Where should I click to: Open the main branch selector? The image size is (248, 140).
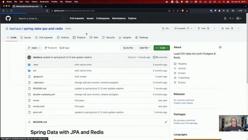[x=34, y=48]
